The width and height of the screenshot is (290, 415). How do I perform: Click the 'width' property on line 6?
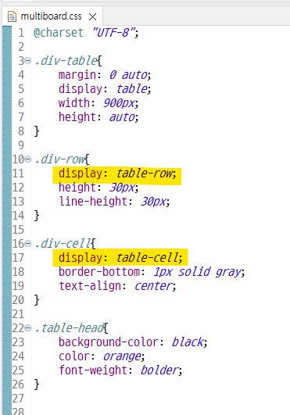[x=73, y=103]
